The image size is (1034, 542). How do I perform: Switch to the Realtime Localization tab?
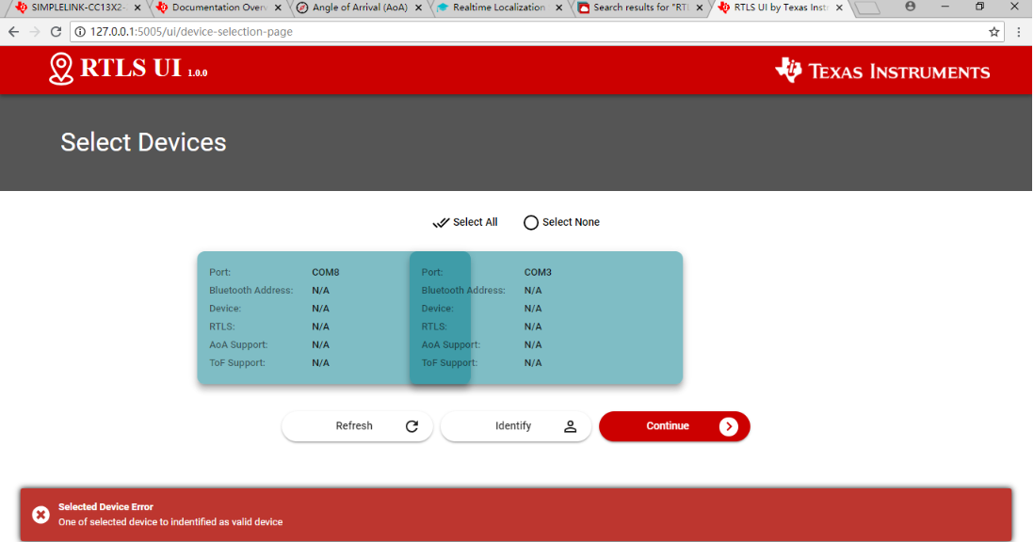pyautogui.click(x=500, y=8)
